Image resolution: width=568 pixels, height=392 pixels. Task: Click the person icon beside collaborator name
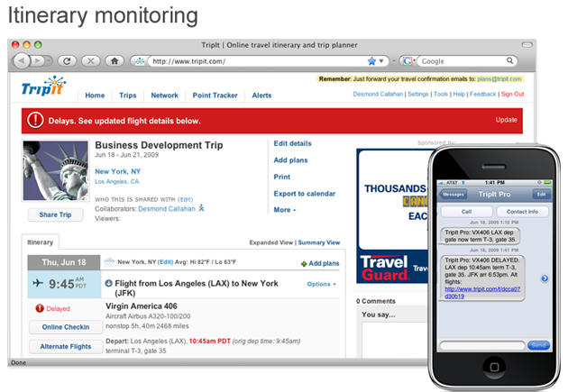(x=201, y=208)
